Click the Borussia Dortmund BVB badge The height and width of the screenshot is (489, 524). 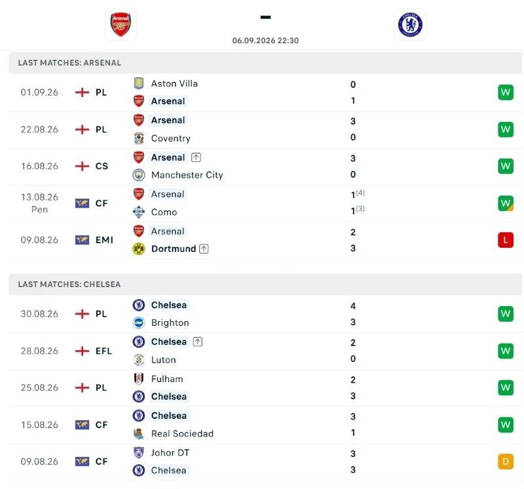(x=139, y=249)
